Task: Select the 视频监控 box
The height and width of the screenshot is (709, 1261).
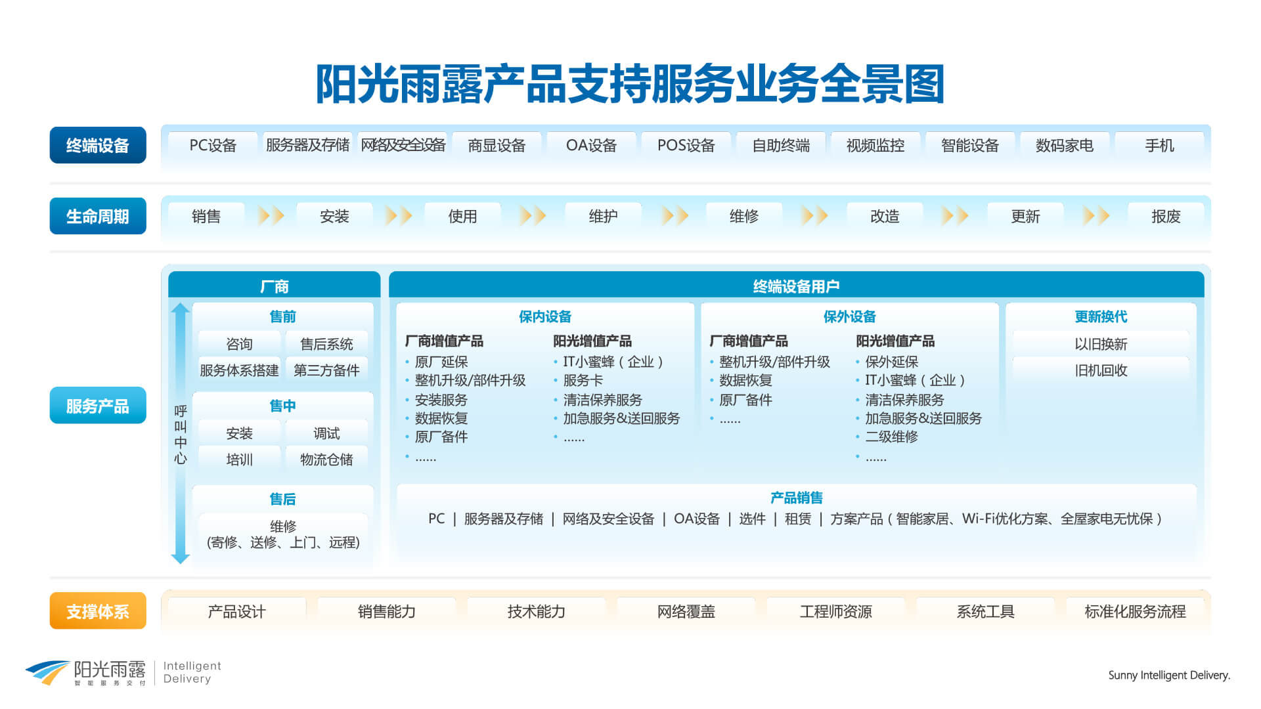Action: (x=875, y=145)
